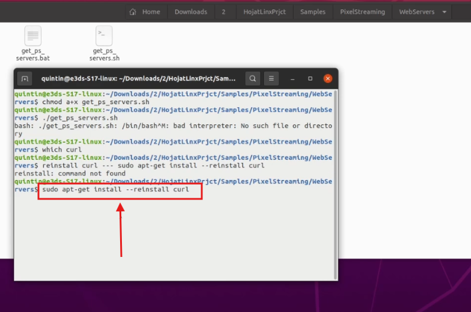Close the terminal with the orange button

click(x=327, y=78)
